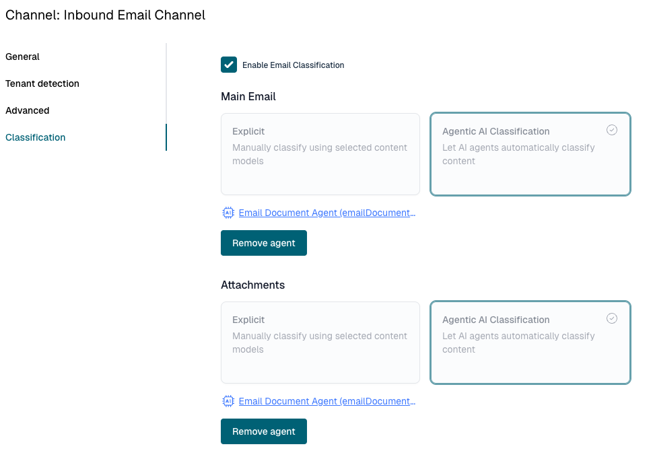Remove agent from Main Email
The height and width of the screenshot is (463, 653).
click(x=264, y=243)
